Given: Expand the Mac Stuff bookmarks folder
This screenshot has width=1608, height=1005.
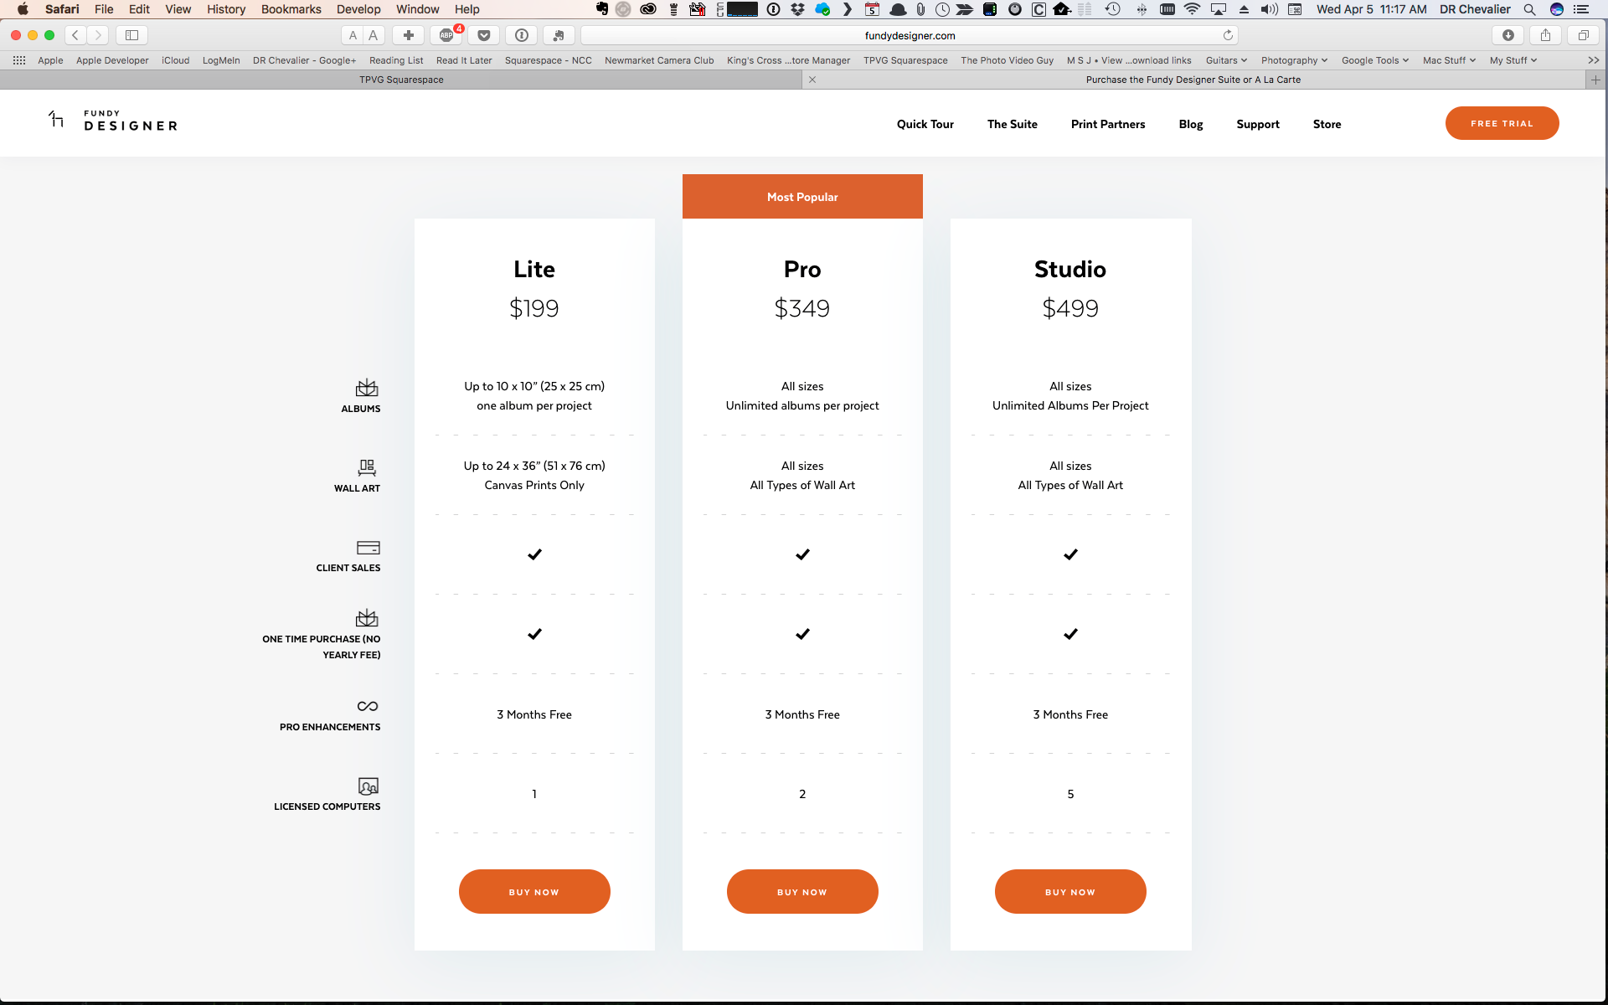Looking at the screenshot, I should tap(1449, 60).
